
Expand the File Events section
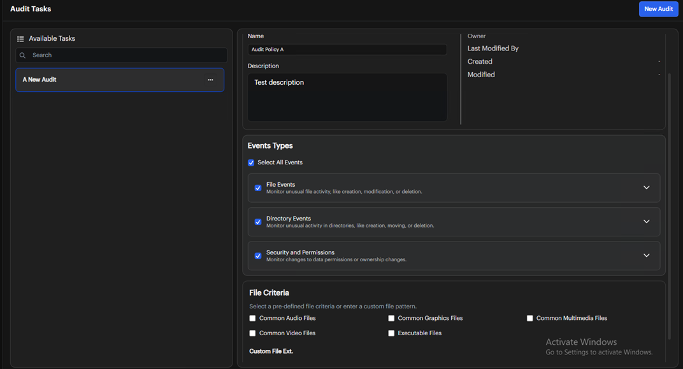[647, 187]
